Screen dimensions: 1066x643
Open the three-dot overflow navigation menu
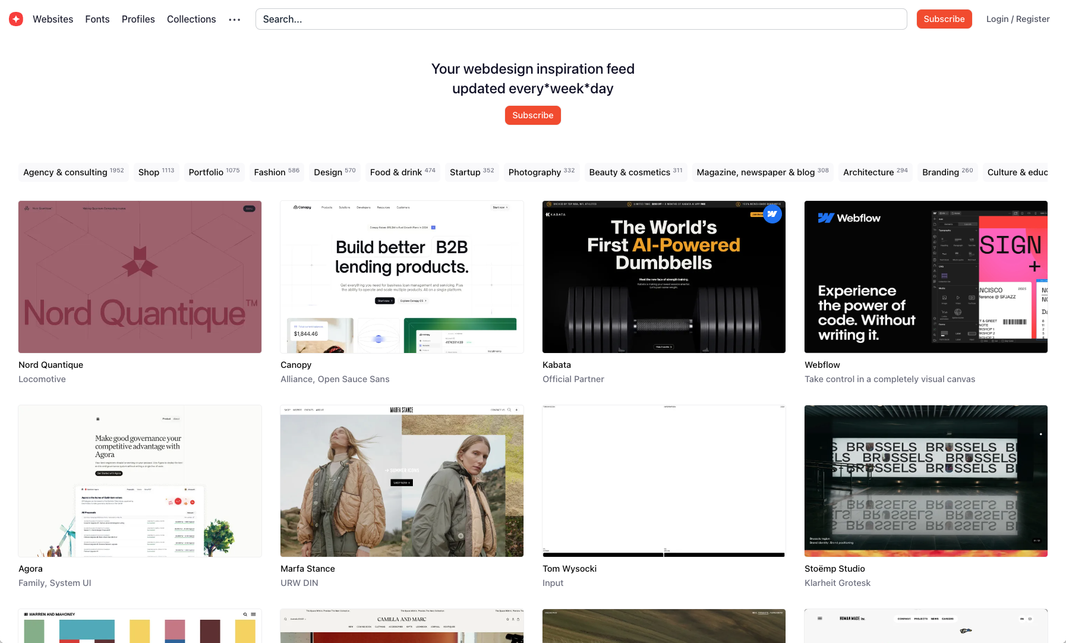click(234, 19)
